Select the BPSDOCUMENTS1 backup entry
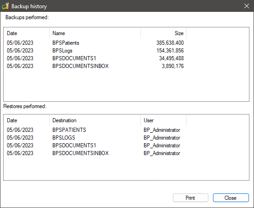254x208 pixels. tap(95, 58)
